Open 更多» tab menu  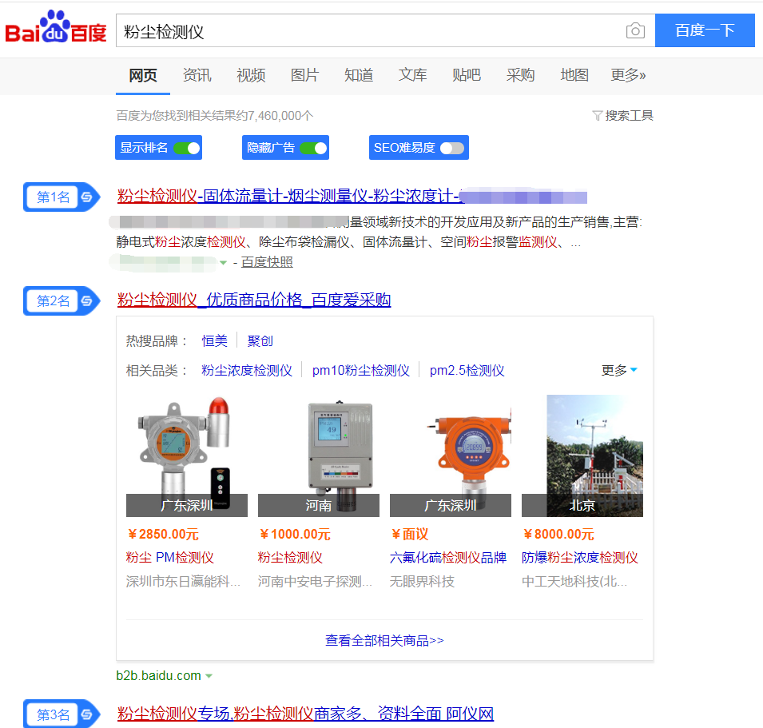pyautogui.click(x=628, y=75)
